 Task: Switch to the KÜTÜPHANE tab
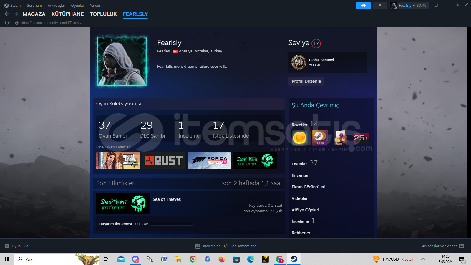point(67,14)
